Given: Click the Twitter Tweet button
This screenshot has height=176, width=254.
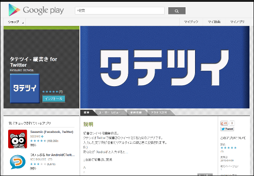Looking at the screenshot, I should coord(227,129).
